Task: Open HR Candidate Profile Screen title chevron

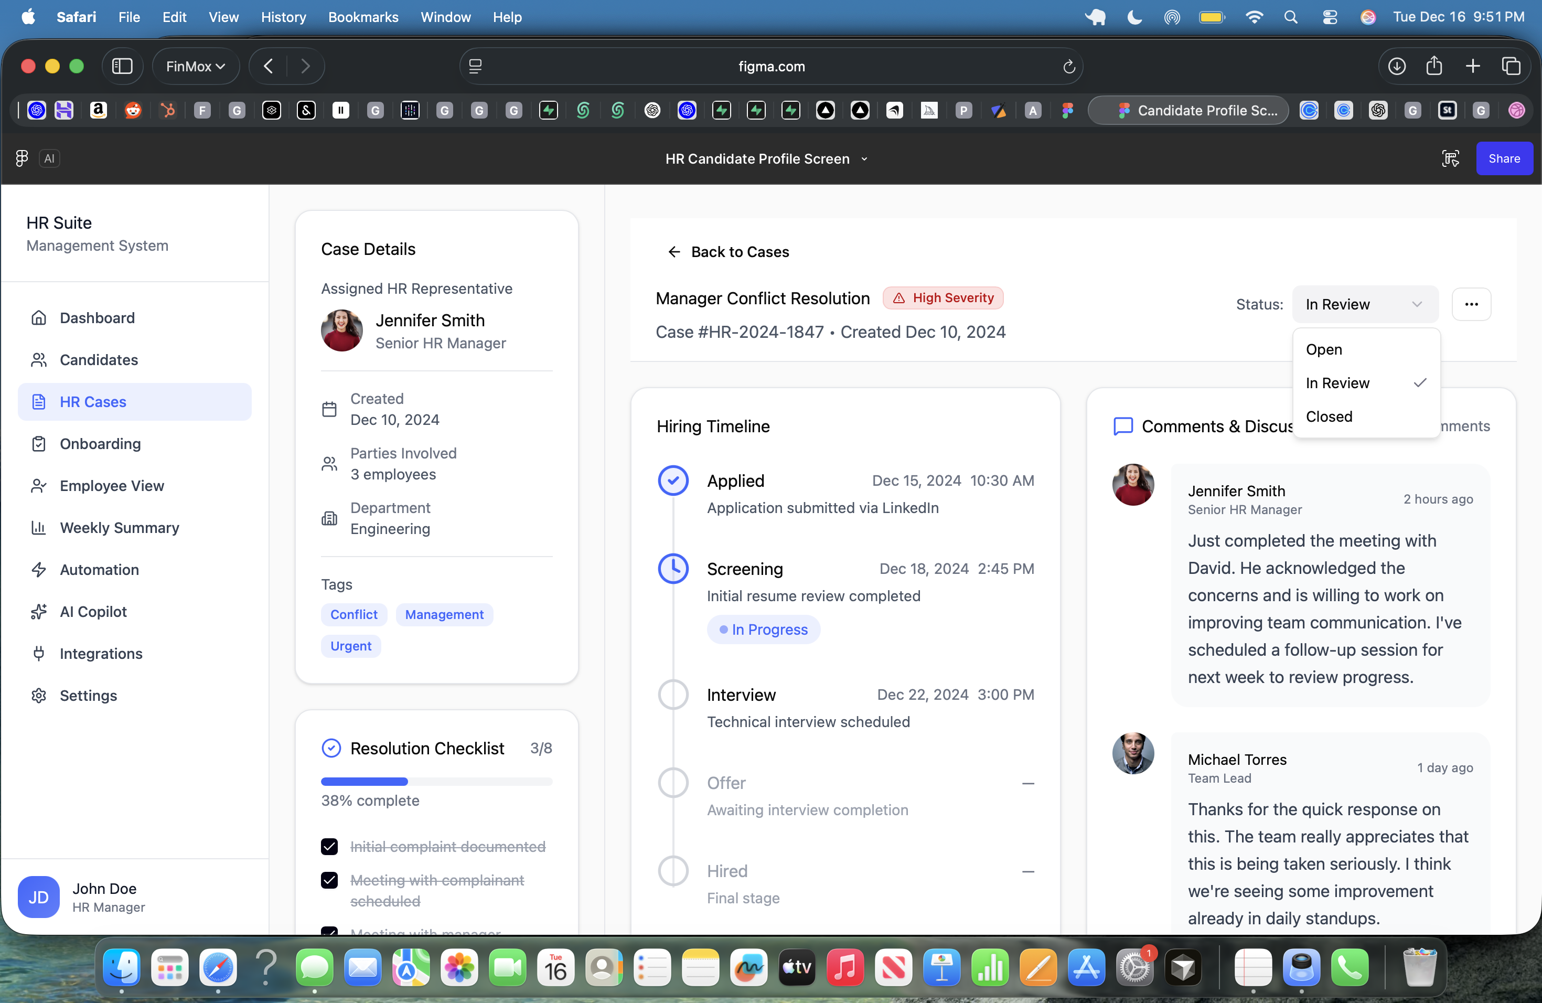Action: (x=864, y=159)
